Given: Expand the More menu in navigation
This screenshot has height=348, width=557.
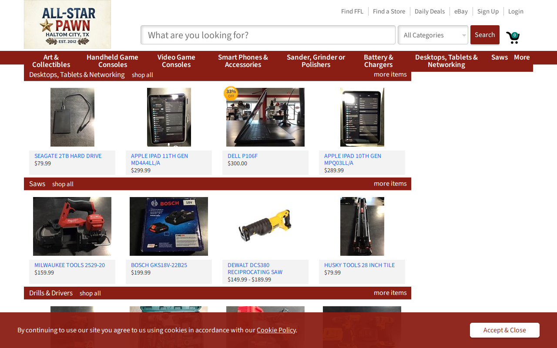Looking at the screenshot, I should click(522, 57).
